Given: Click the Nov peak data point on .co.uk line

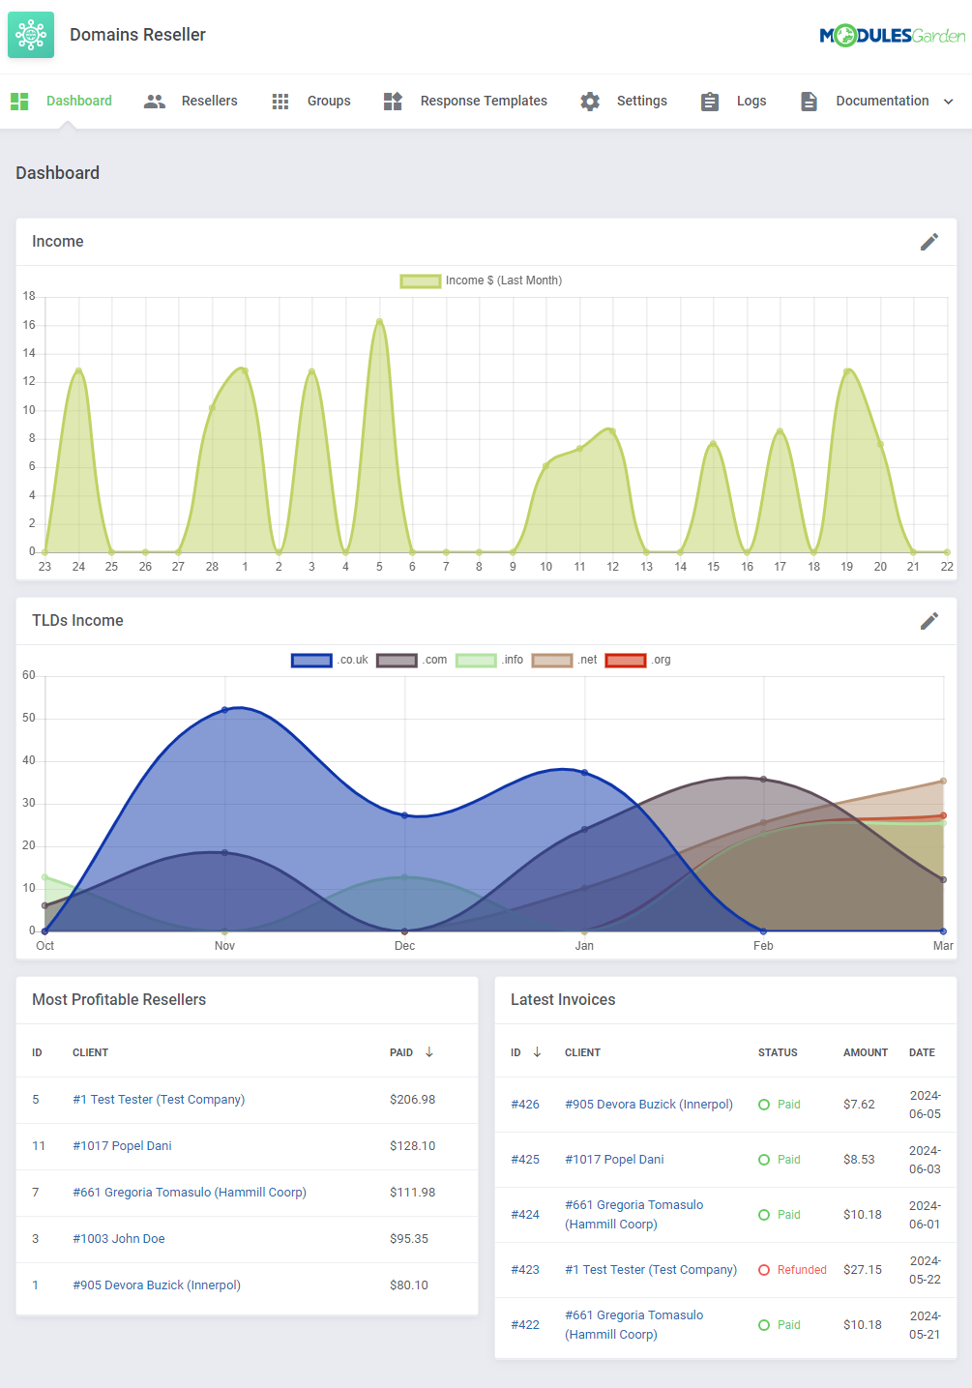Looking at the screenshot, I should pyautogui.click(x=224, y=710).
